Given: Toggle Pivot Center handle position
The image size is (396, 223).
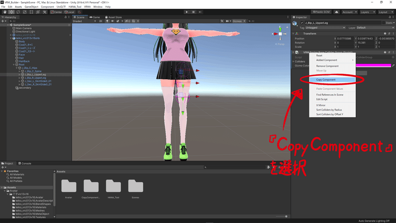Looking at the screenshot, I should tap(56, 12).
